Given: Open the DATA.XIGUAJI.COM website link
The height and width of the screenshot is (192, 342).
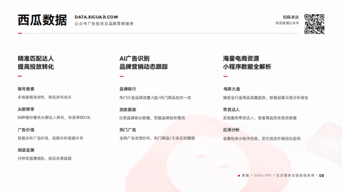Looking at the screenshot, I should (96, 16).
